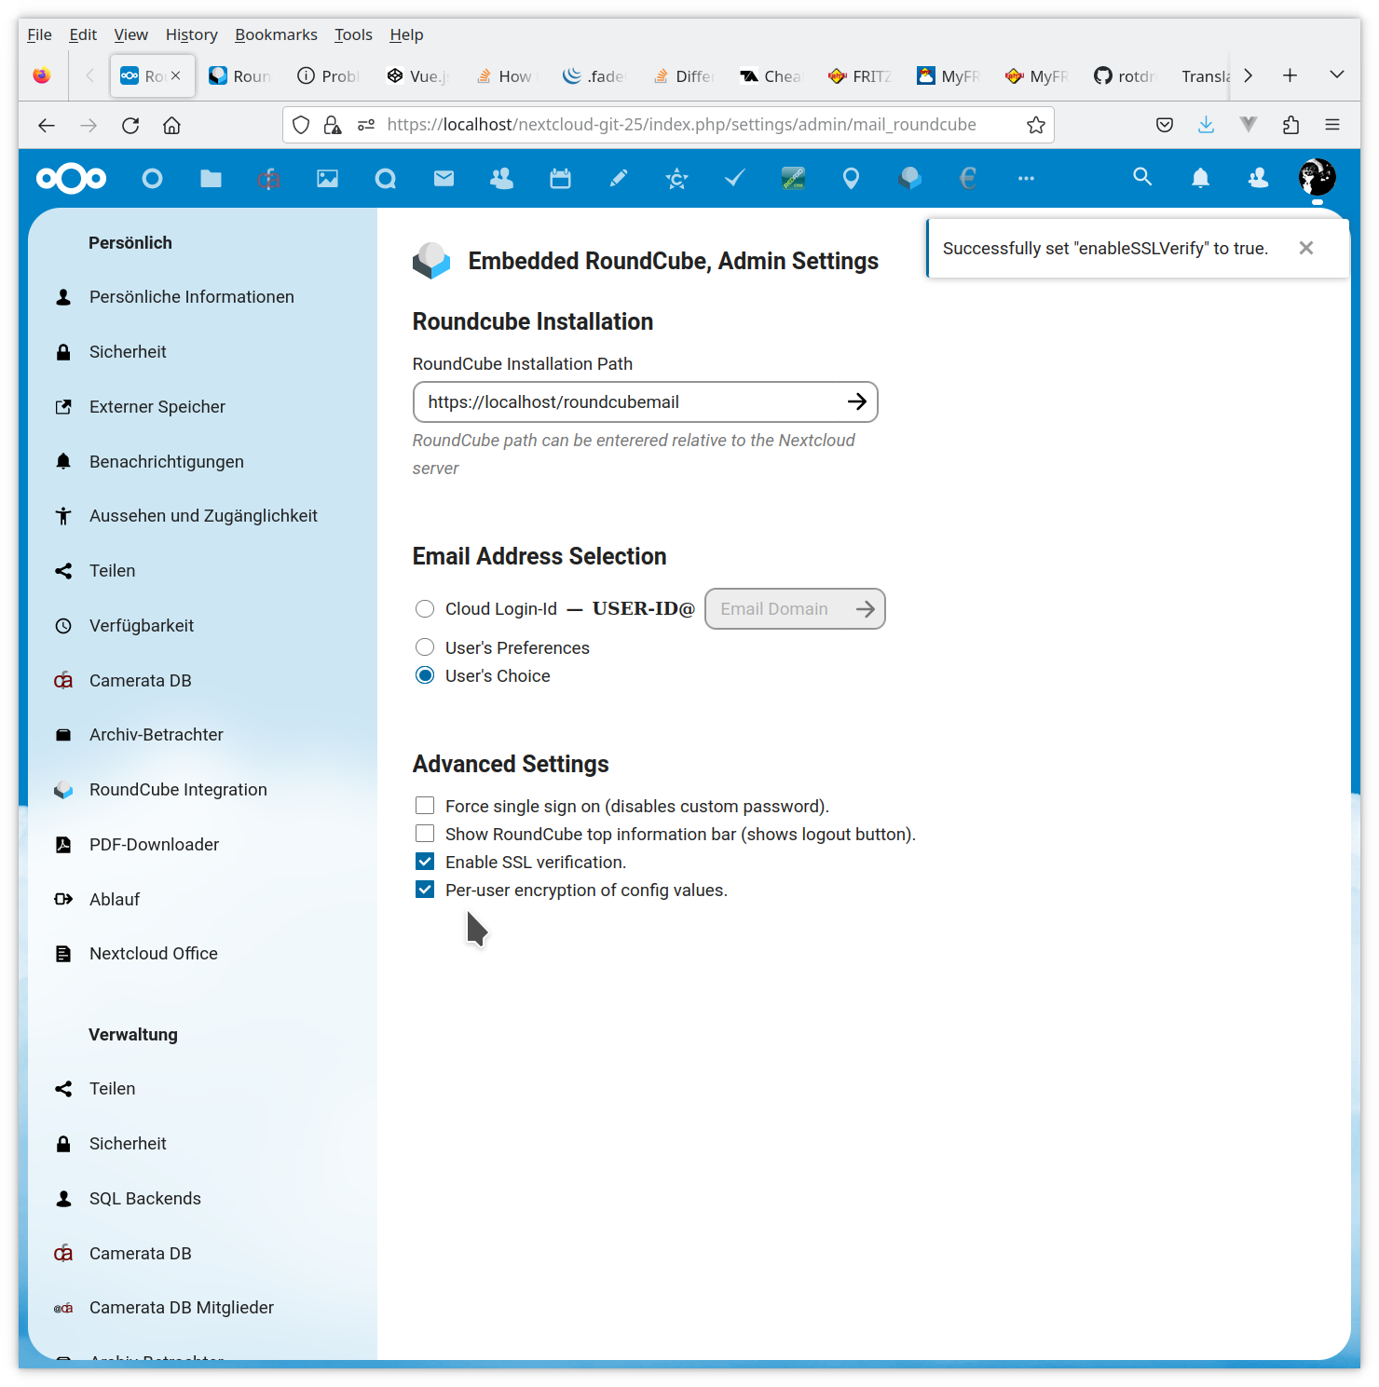Open Aussehen und Zugänglichkeit settings
The width and height of the screenshot is (1379, 1387).
pyautogui.click(x=203, y=516)
